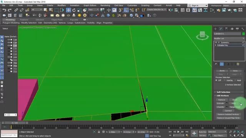Toggle visibility eye of Symmetry modifier
The height and width of the screenshot is (138, 246).
(x=216, y=43)
